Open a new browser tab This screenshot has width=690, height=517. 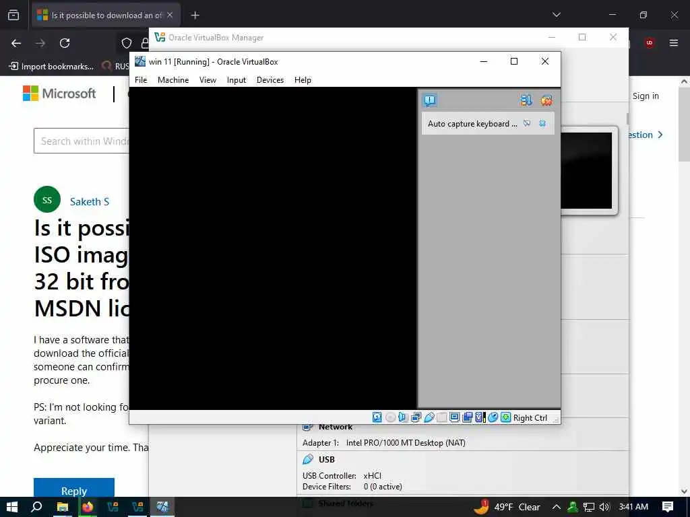[x=195, y=15]
